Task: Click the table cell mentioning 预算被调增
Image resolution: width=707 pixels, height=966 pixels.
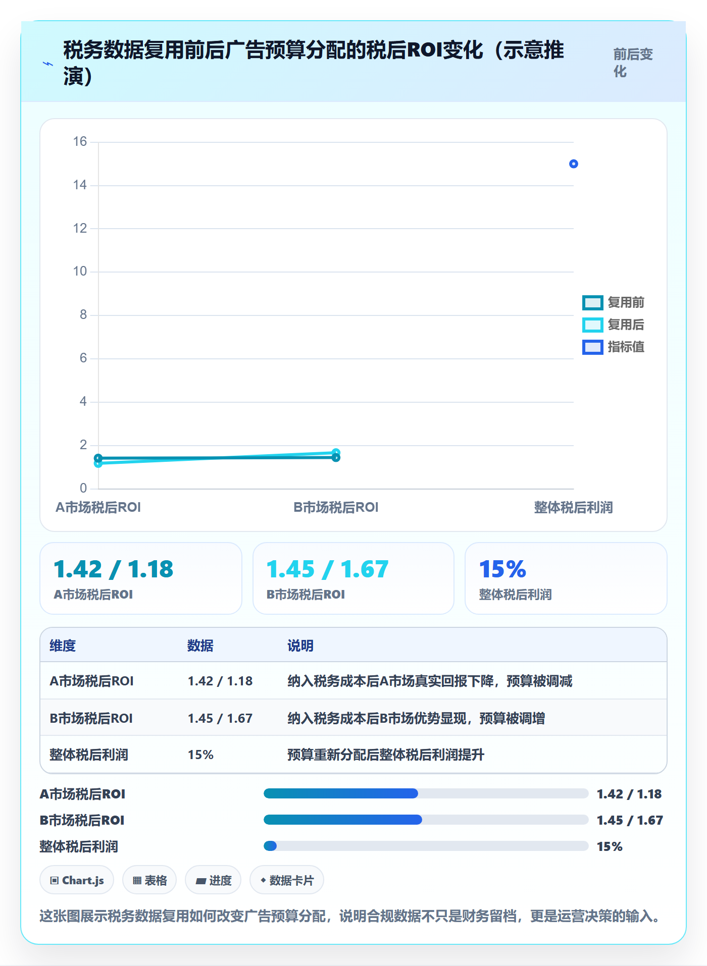Action: [416, 718]
